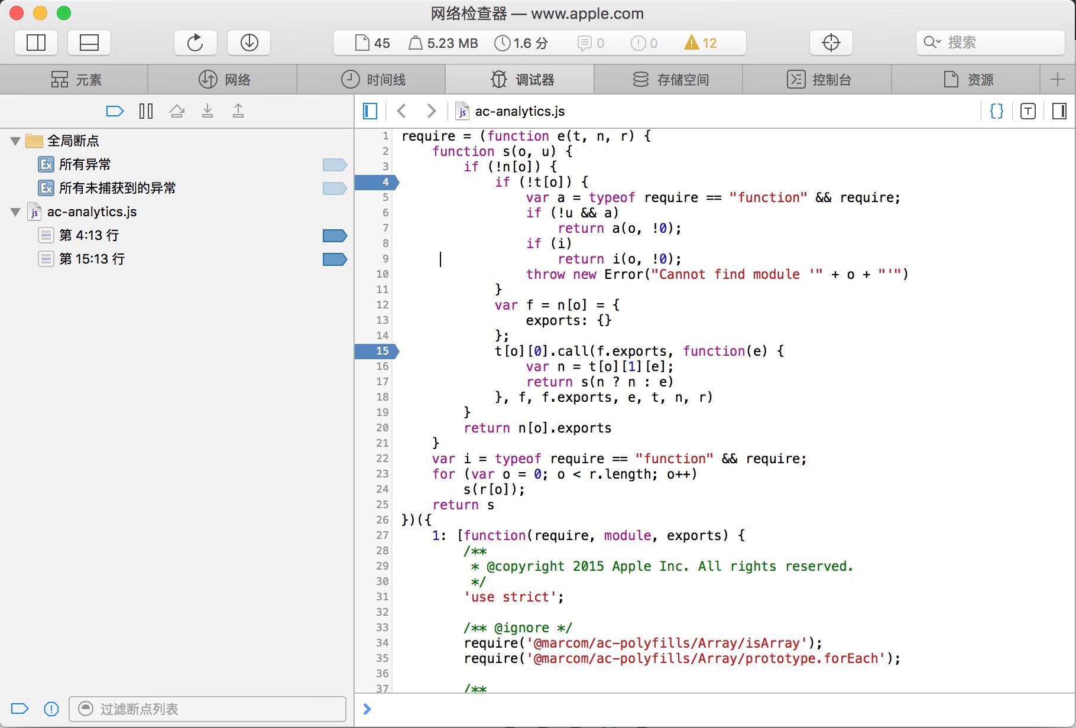Switch to the 控制台 tab
This screenshot has width=1076, height=728.
coord(817,79)
